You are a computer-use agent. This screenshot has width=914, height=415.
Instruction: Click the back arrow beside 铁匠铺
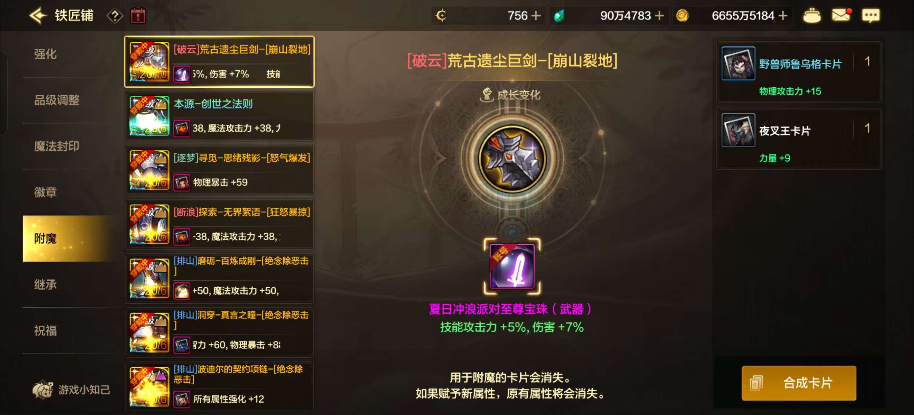pos(37,15)
